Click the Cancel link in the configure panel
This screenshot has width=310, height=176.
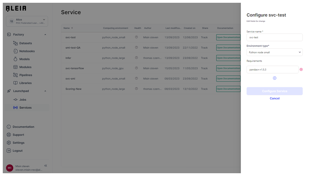point(274,98)
